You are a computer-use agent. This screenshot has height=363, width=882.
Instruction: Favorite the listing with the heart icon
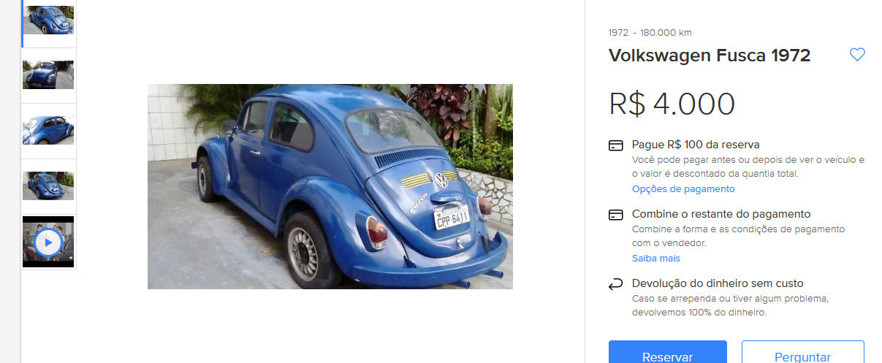tap(857, 55)
